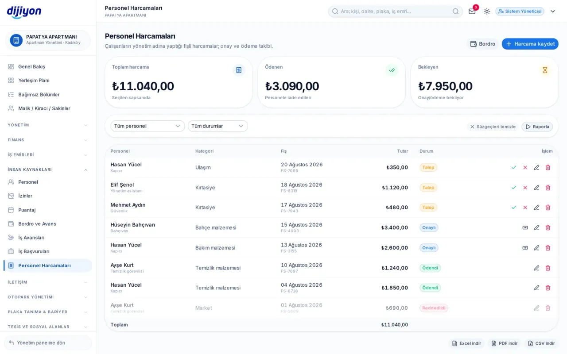Open the mail notifications icon
This screenshot has height=354, width=567.
point(472,11)
